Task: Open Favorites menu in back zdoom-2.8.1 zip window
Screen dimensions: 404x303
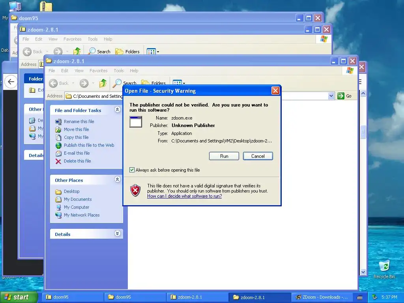Action: point(73,39)
